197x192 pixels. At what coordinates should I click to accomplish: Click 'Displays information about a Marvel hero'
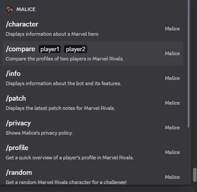pyautogui.click(x=52, y=34)
